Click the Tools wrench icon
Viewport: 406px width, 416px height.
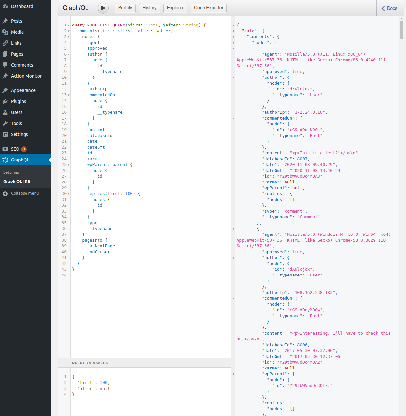click(5, 123)
